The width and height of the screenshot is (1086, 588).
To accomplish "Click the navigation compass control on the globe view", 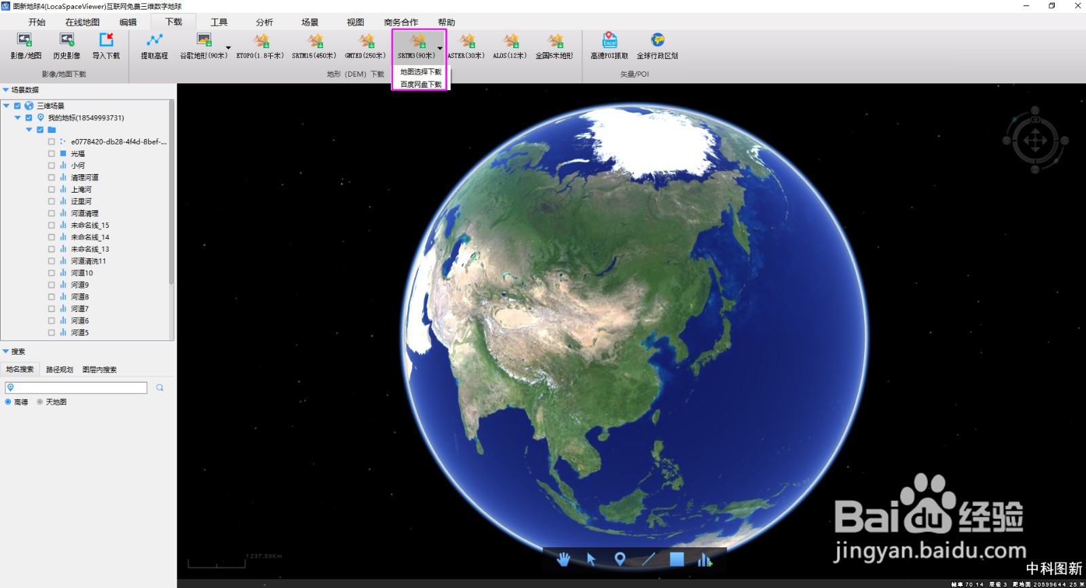I will tap(1035, 140).
